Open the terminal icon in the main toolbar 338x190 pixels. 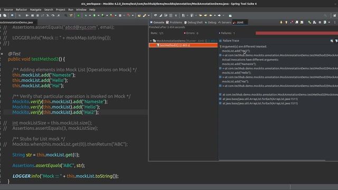pos(12,15)
